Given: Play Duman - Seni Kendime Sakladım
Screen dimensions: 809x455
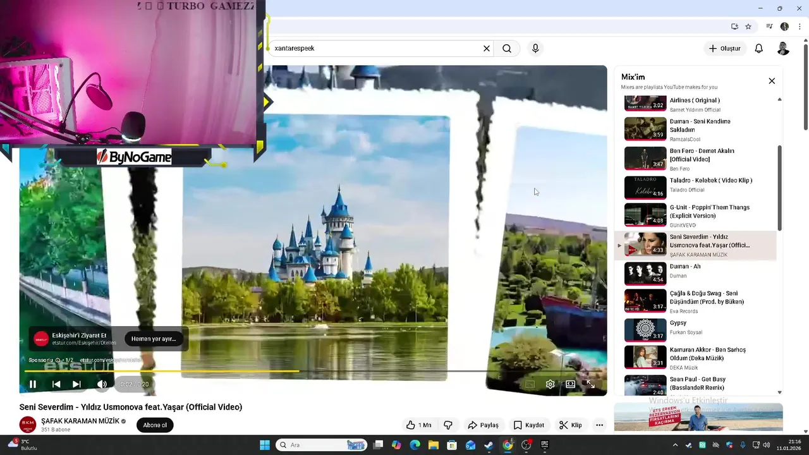Looking at the screenshot, I should click(695, 129).
